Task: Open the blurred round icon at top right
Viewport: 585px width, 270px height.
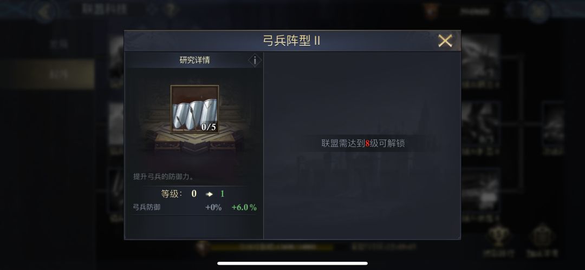Action: [539, 11]
